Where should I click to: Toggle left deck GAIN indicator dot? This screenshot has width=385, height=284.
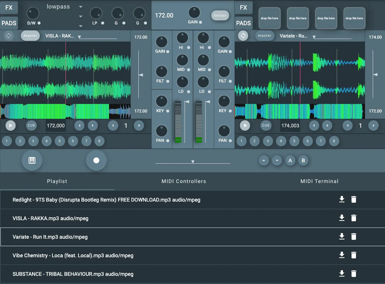click(x=168, y=52)
